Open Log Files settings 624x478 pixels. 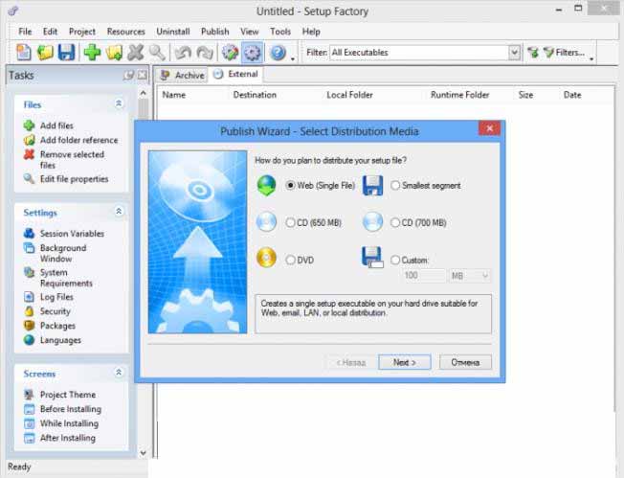pos(56,297)
